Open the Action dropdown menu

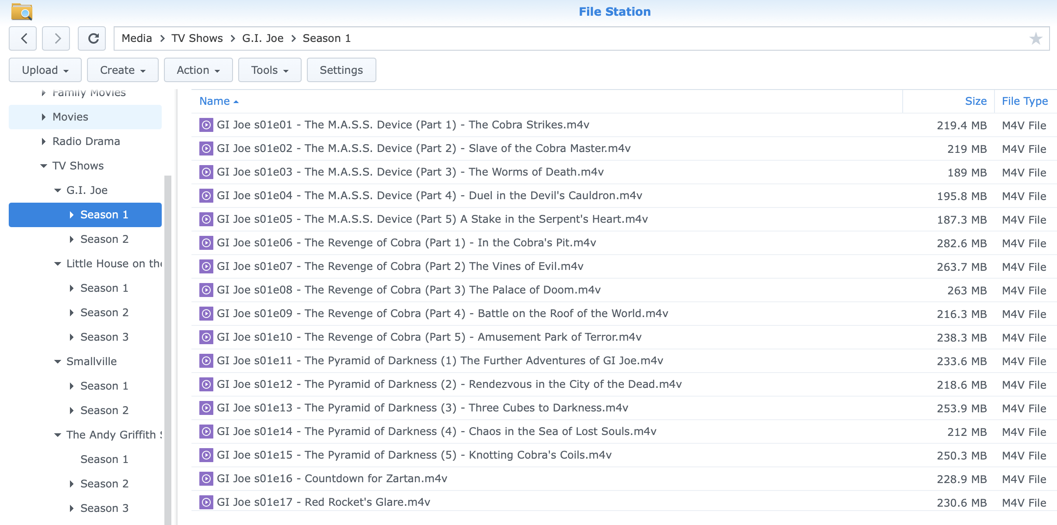(x=198, y=70)
